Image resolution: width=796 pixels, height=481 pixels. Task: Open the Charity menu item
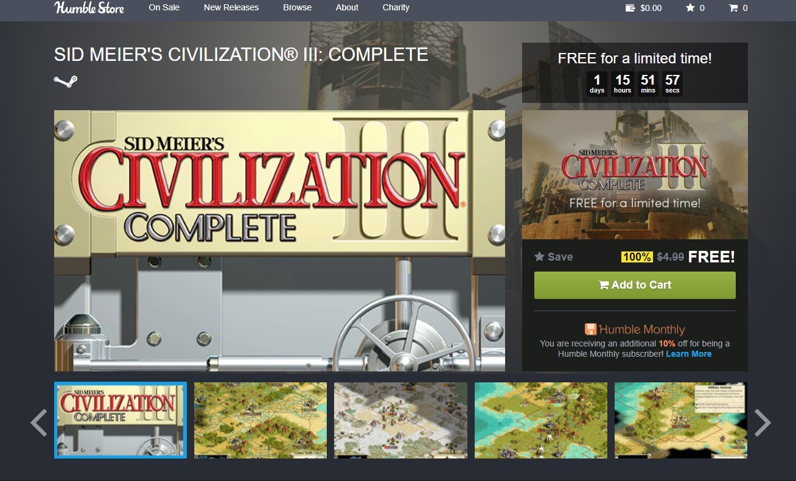(x=396, y=8)
